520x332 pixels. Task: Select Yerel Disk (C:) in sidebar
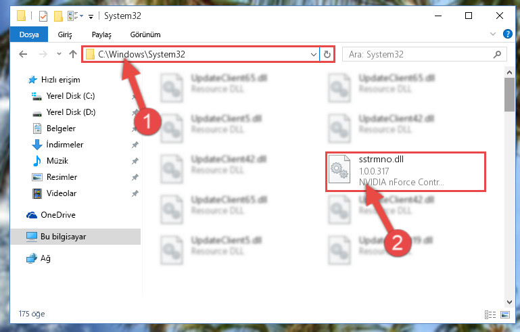pos(70,96)
